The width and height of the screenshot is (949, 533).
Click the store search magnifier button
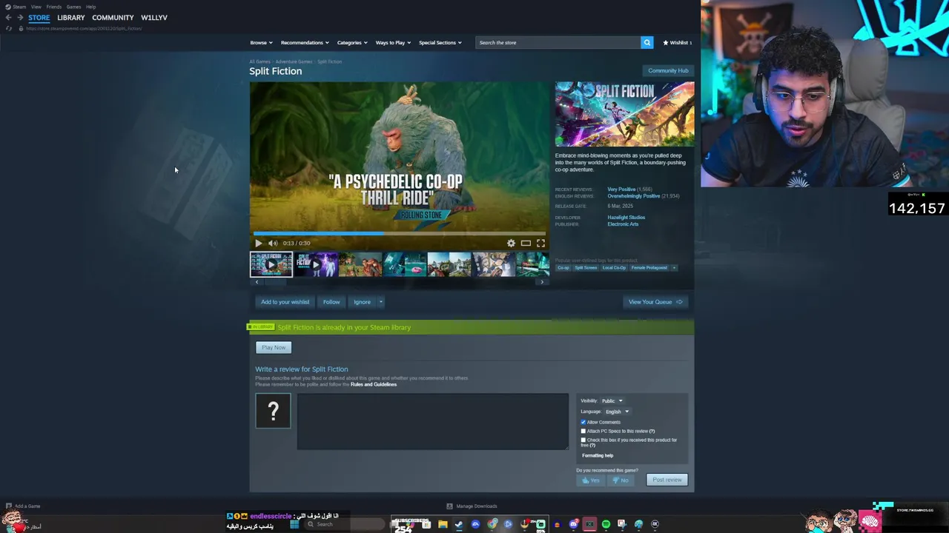tap(647, 42)
